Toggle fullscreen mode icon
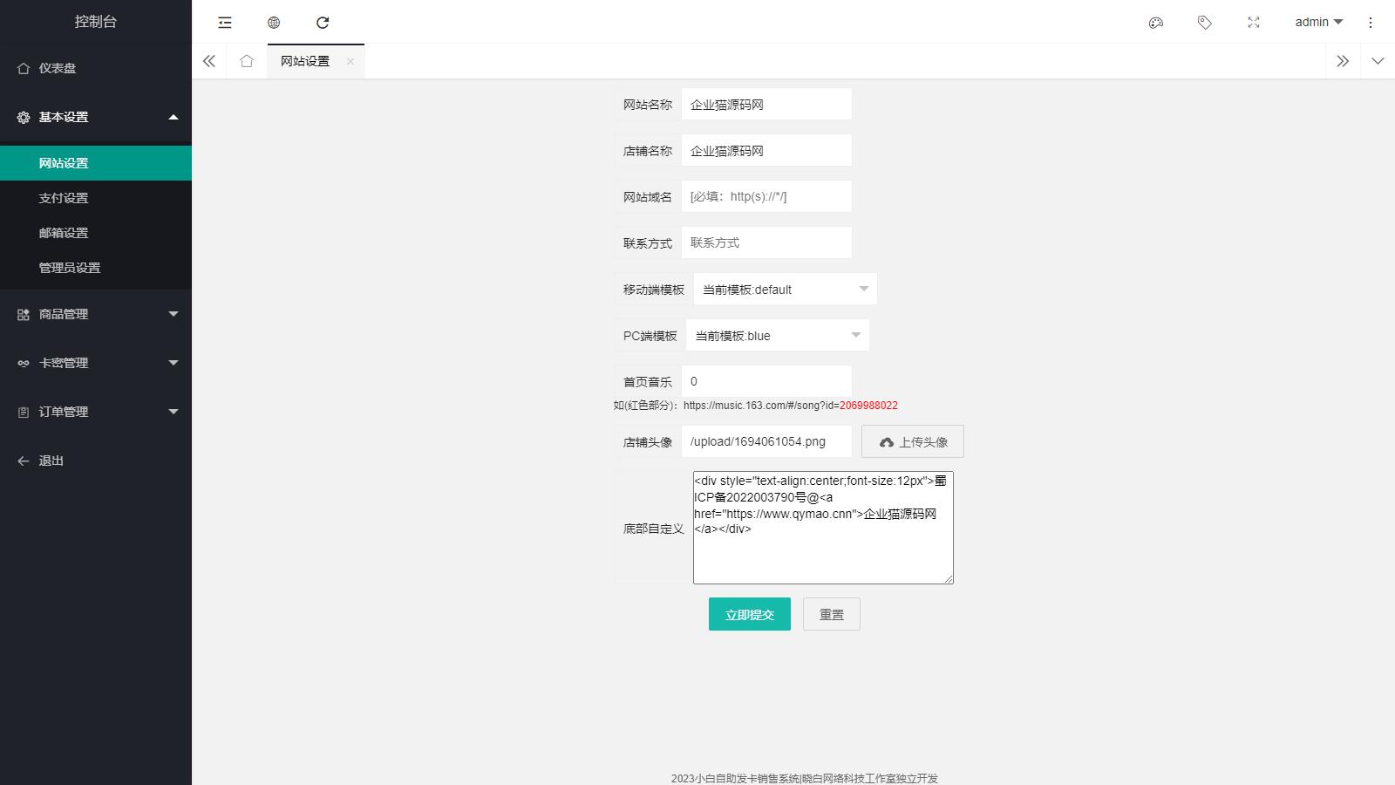The height and width of the screenshot is (785, 1395). [1254, 23]
